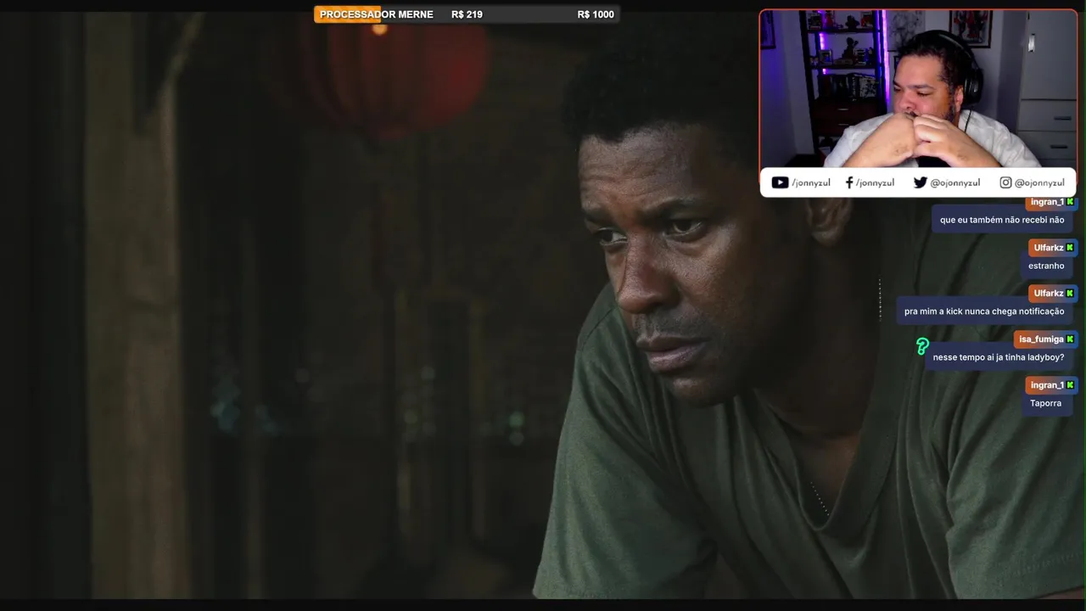Click the green question mark icon

pyautogui.click(x=922, y=346)
